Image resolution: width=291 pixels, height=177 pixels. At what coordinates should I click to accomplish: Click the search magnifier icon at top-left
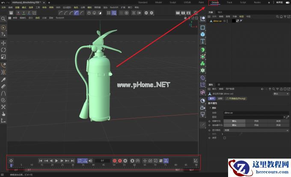(x=3, y=19)
